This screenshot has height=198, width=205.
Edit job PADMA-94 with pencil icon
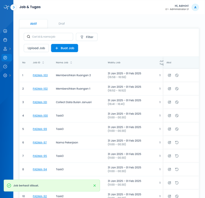coord(169,169)
